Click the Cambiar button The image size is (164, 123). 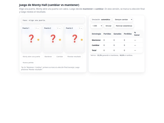60,56
